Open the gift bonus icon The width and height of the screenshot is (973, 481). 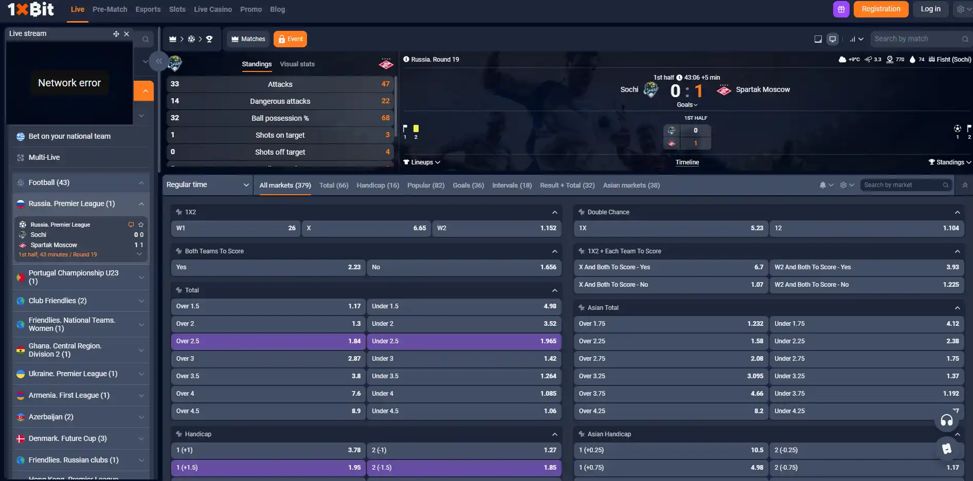(841, 9)
